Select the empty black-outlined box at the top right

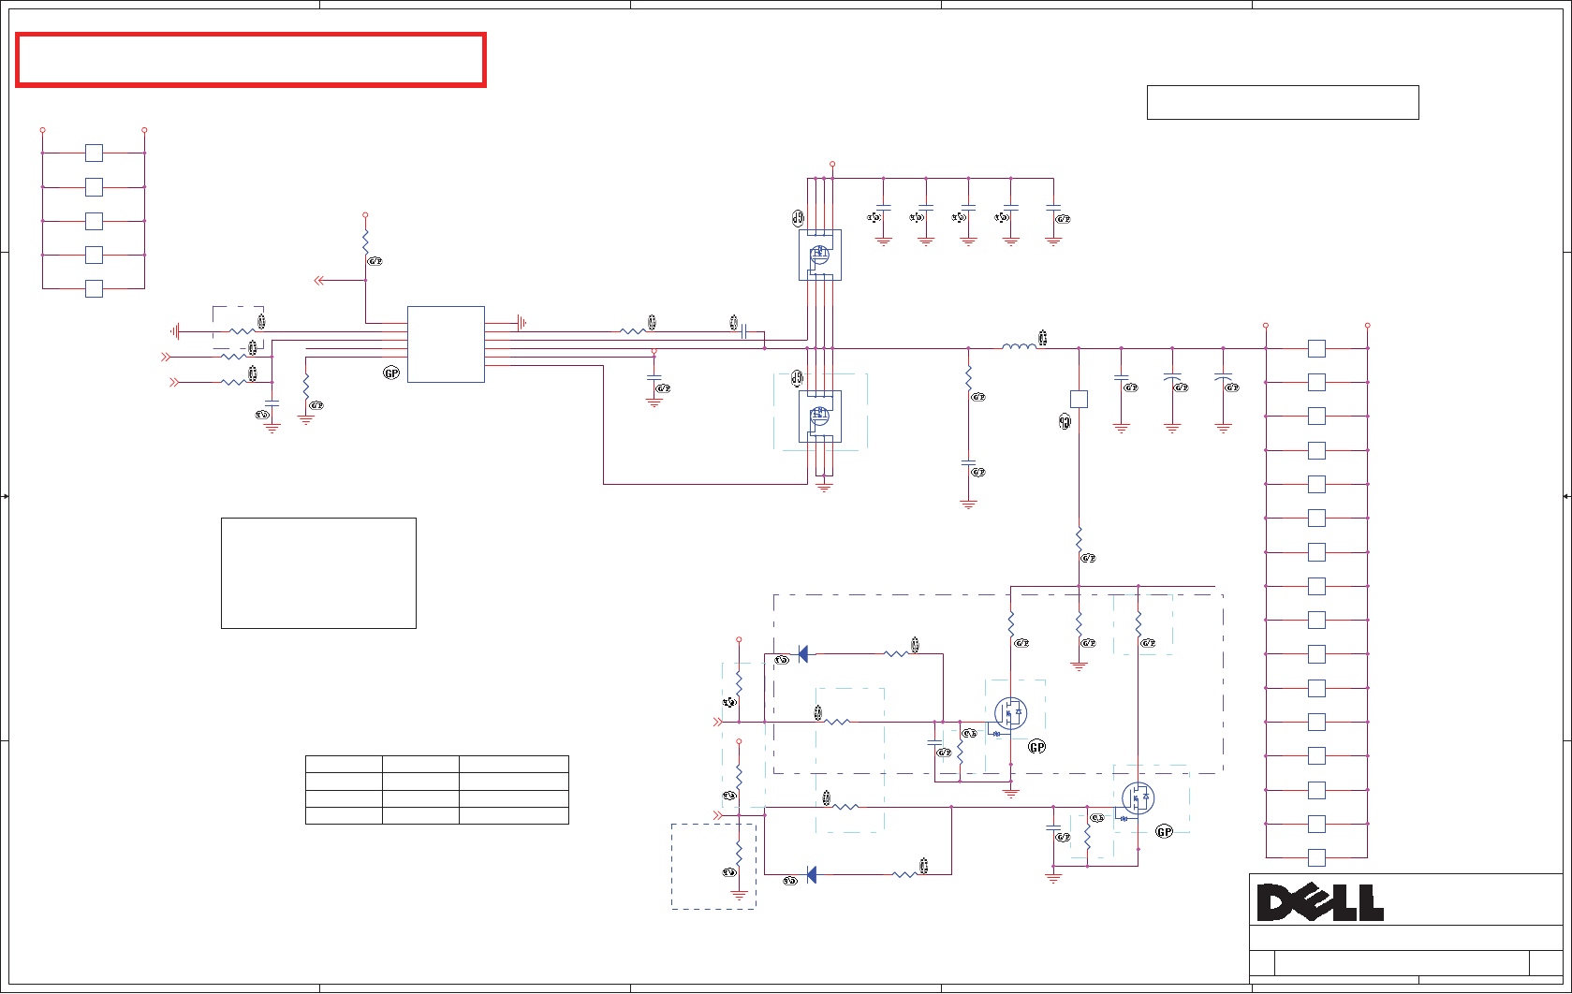[1283, 102]
